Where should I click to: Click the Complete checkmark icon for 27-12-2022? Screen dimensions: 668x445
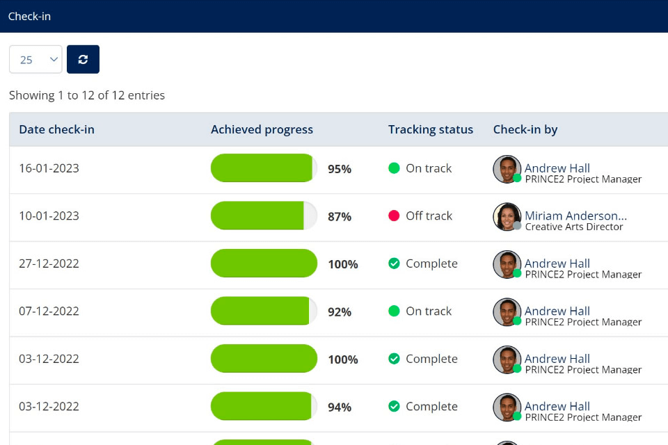click(x=394, y=264)
